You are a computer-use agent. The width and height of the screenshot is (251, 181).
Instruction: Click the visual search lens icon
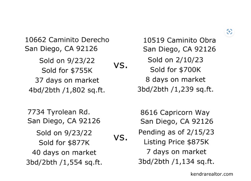[229, 32]
